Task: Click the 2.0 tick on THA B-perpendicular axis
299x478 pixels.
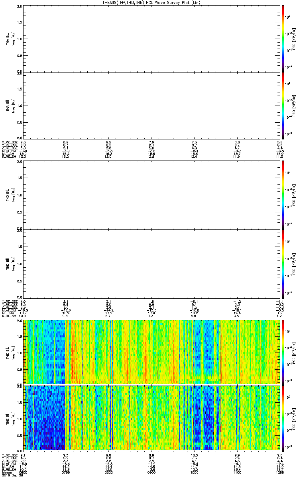Action: click(20, 7)
